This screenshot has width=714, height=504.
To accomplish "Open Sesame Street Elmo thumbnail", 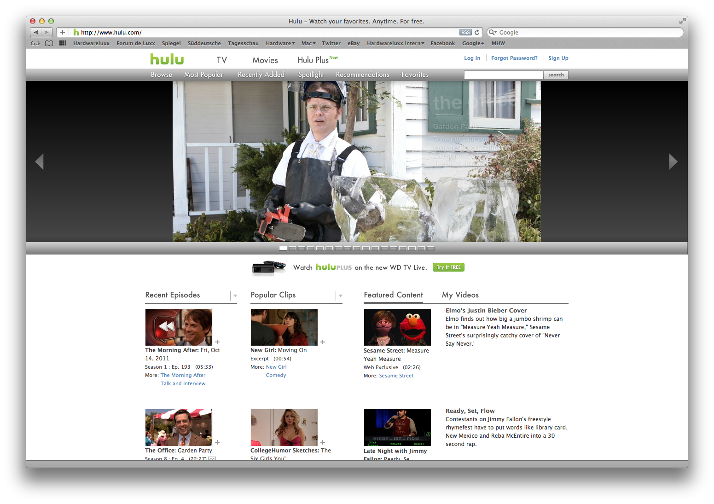I will coord(397,327).
